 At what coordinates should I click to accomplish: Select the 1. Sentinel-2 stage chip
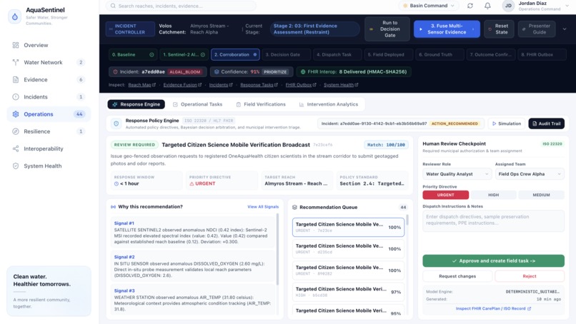184,55
